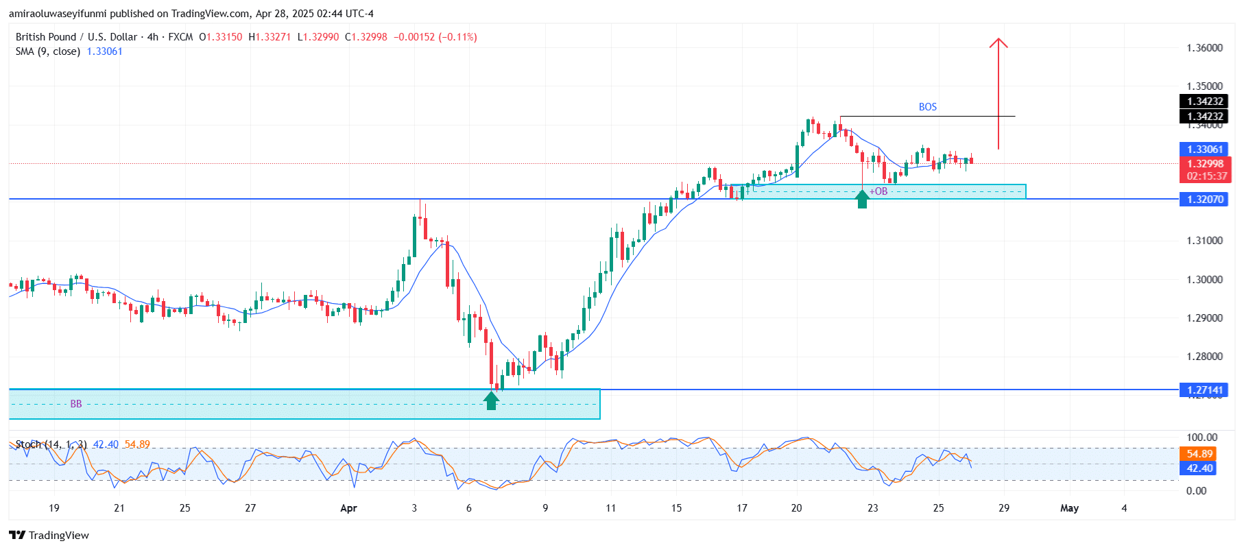Click the blue 1.33061 SMA price tag
The height and width of the screenshot is (550, 1244).
click(x=1205, y=150)
